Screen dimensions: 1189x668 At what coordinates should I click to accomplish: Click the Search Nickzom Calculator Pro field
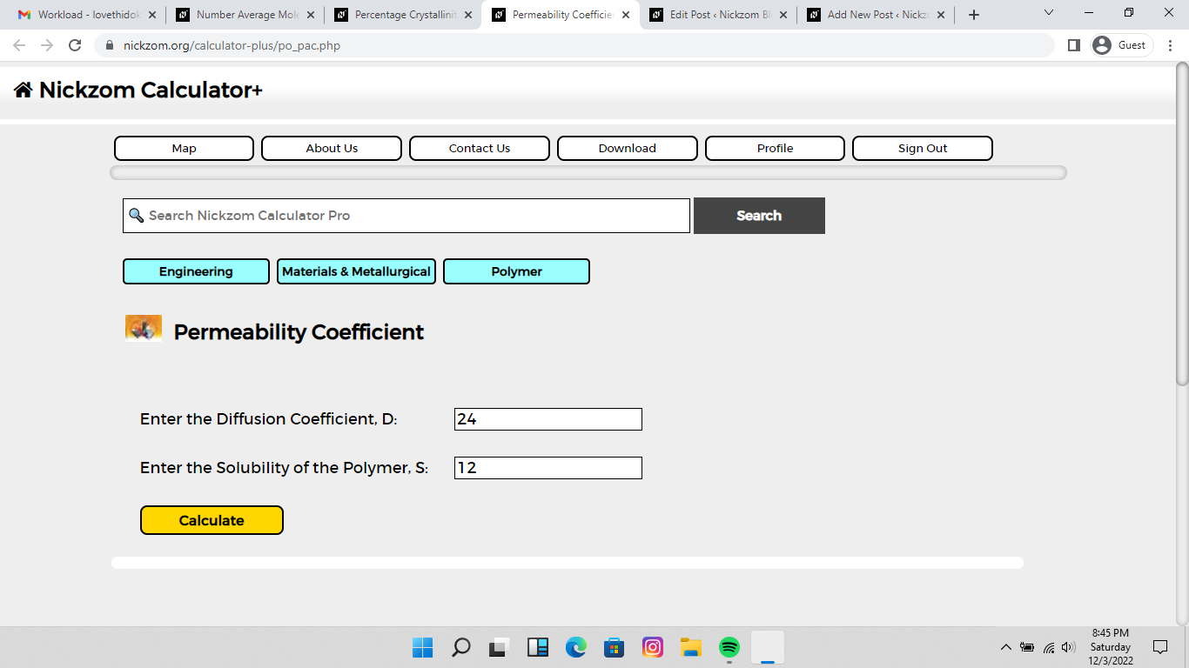click(406, 216)
